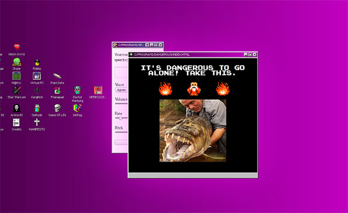Click the giant fish photo
348x213 pixels.
[x=193, y=131]
